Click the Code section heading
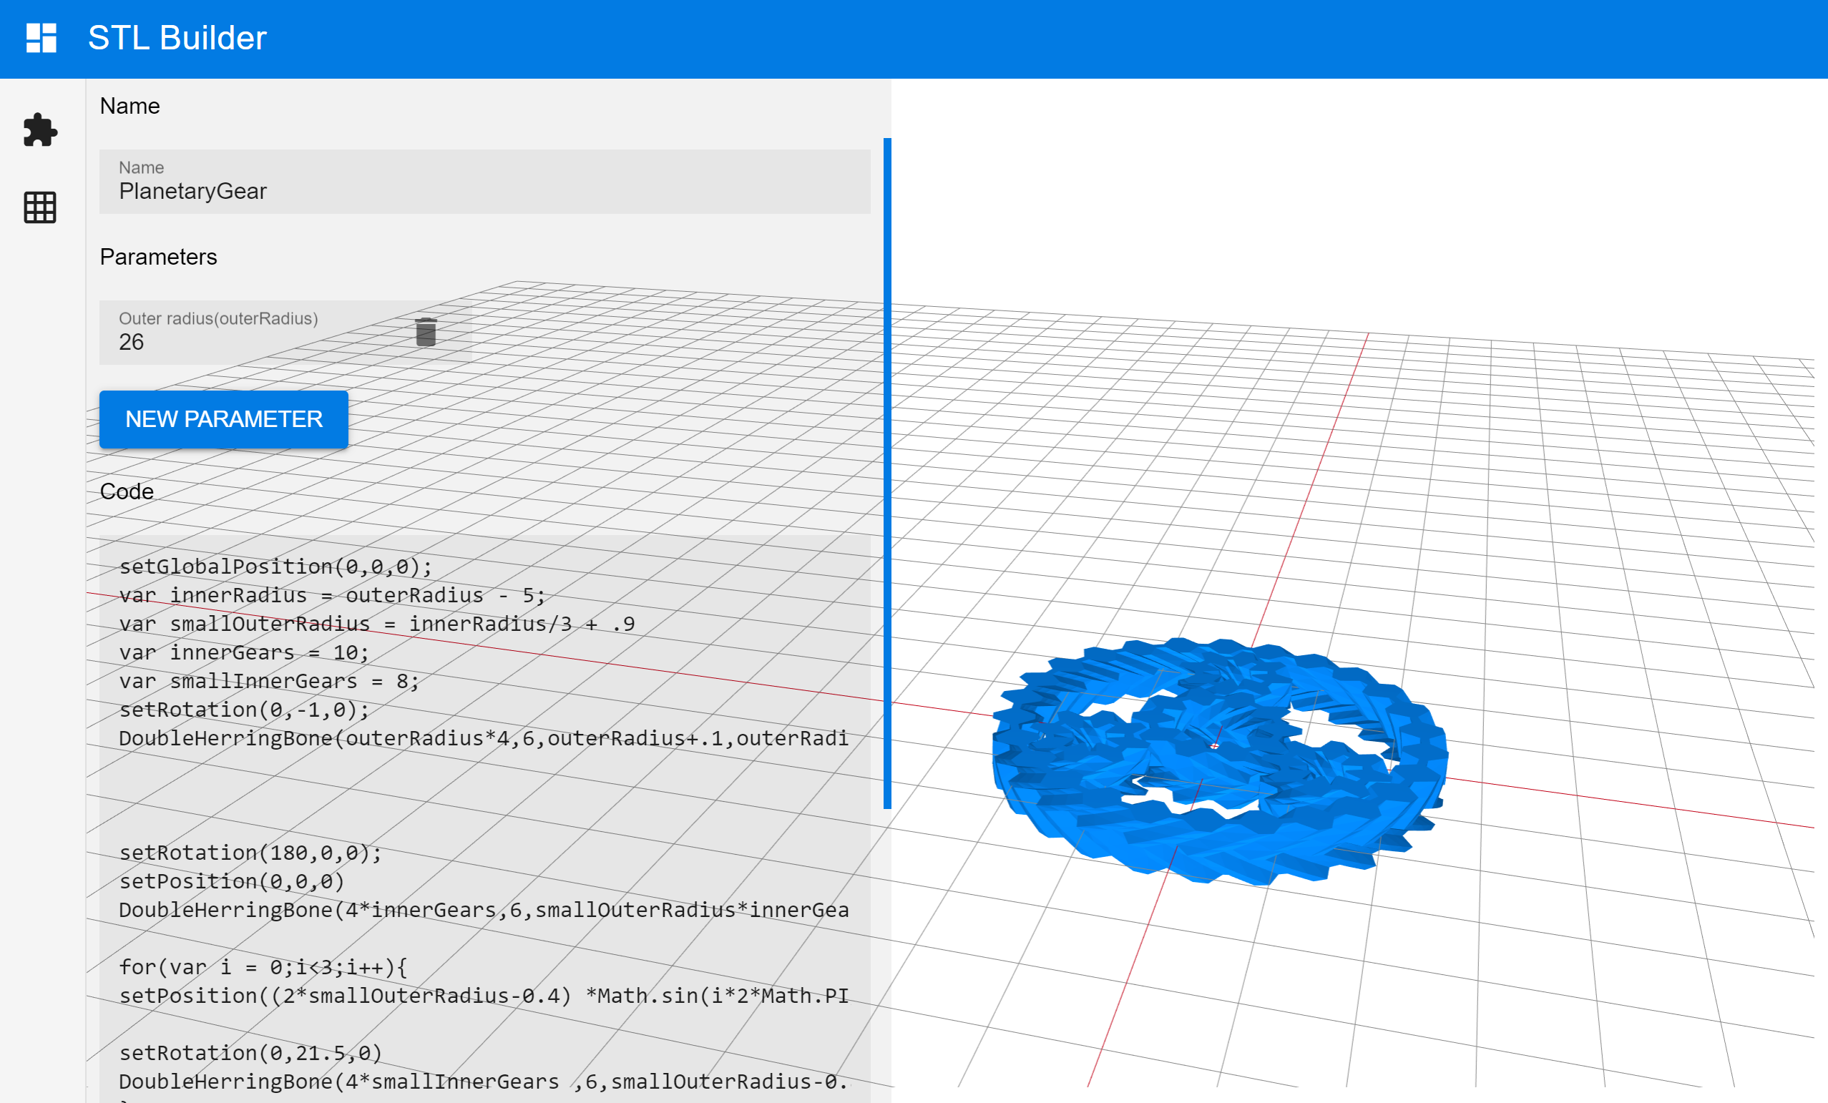 127,491
